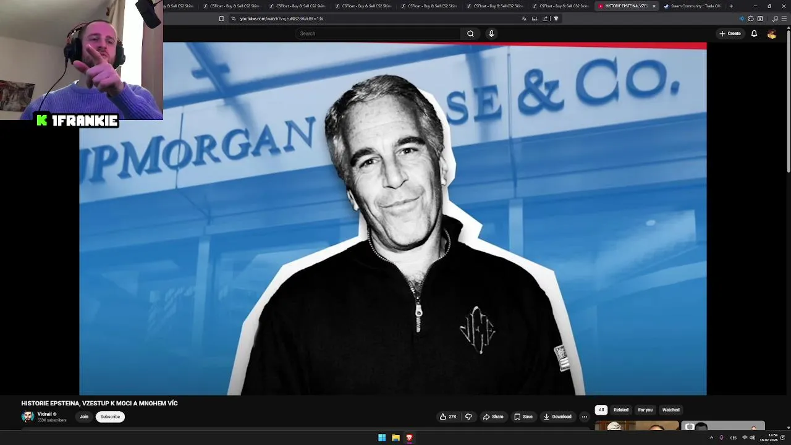
Task: Select the For you filter chip
Action: (645, 410)
